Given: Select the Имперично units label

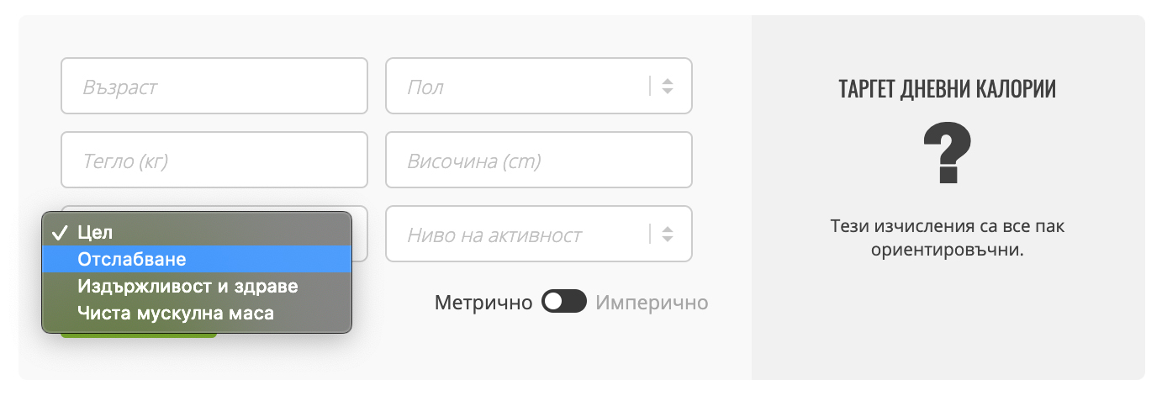Looking at the screenshot, I should 652,302.
